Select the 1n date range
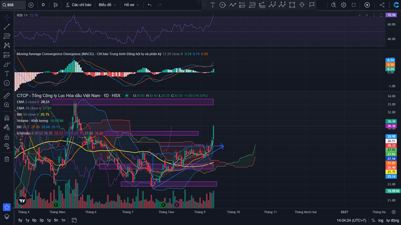Image resolution: width=401 pixels, height=225 pixels. (63, 220)
